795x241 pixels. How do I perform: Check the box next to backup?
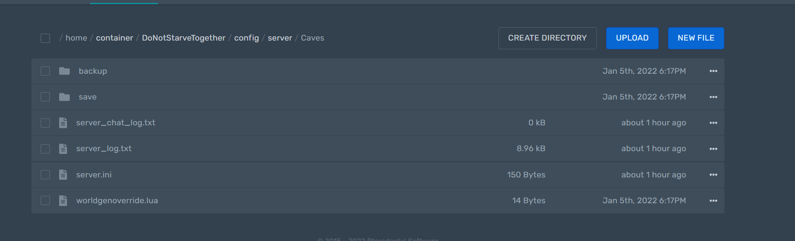coord(45,71)
